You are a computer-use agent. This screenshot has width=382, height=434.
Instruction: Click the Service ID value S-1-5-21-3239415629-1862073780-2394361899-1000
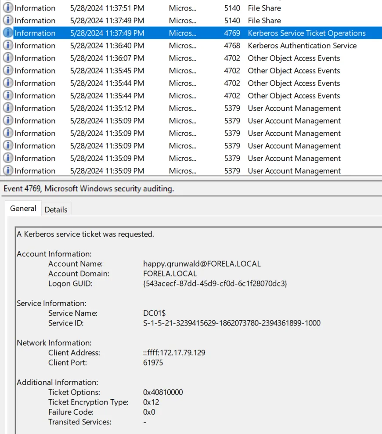(232, 323)
